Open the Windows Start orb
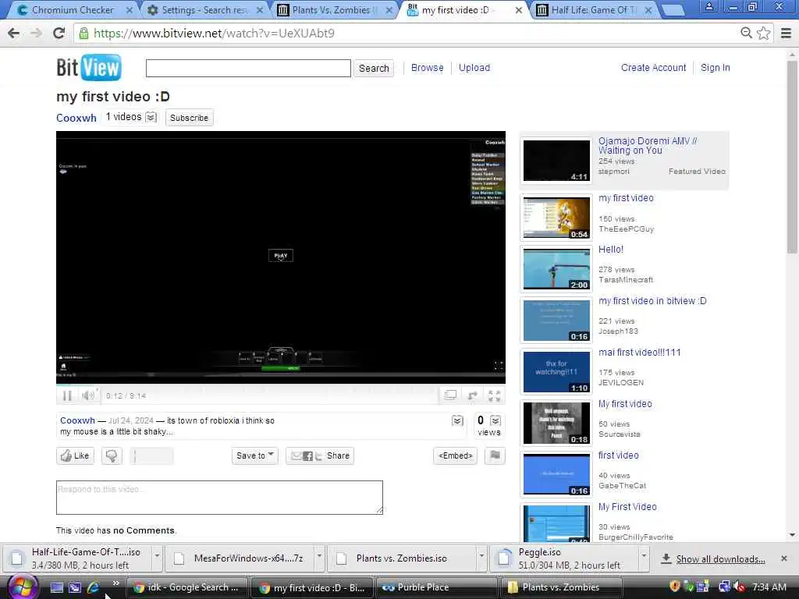799x599 pixels. coord(22,587)
